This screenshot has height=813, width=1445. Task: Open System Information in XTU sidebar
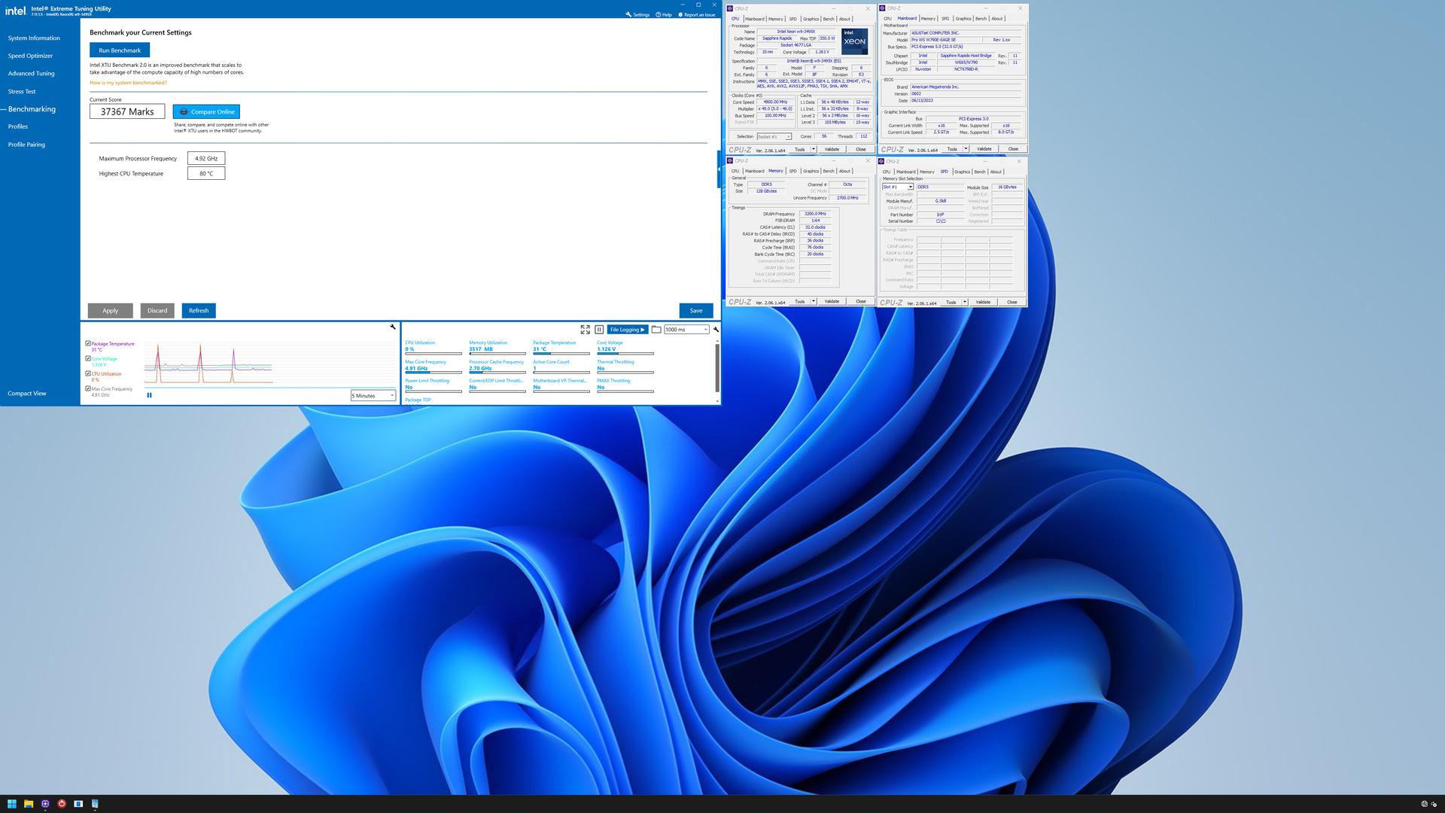(x=34, y=38)
